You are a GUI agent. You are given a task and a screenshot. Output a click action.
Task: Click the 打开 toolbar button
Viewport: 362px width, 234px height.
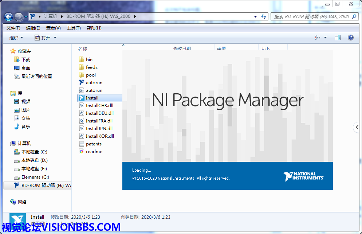[x=46, y=38]
